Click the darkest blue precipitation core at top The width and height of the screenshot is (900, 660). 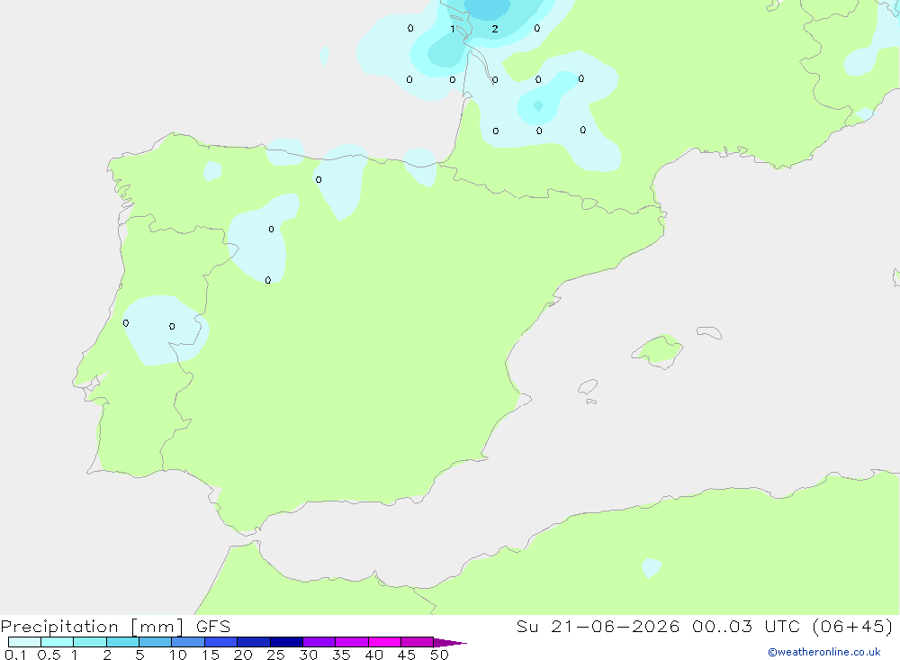click(x=487, y=8)
